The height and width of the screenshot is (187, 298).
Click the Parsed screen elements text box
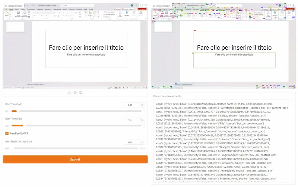(223, 141)
